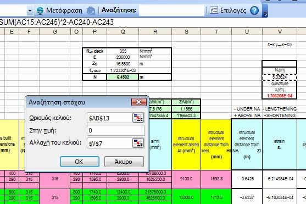Select the cell with value 12400.0
This screenshot has width=306, height=204.
pos(123,192)
